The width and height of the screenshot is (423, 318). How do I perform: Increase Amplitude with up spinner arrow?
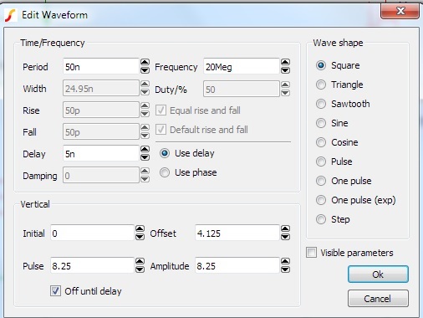coord(285,261)
